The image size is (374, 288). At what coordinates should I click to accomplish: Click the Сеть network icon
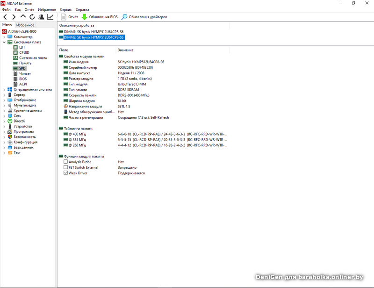[10, 116]
